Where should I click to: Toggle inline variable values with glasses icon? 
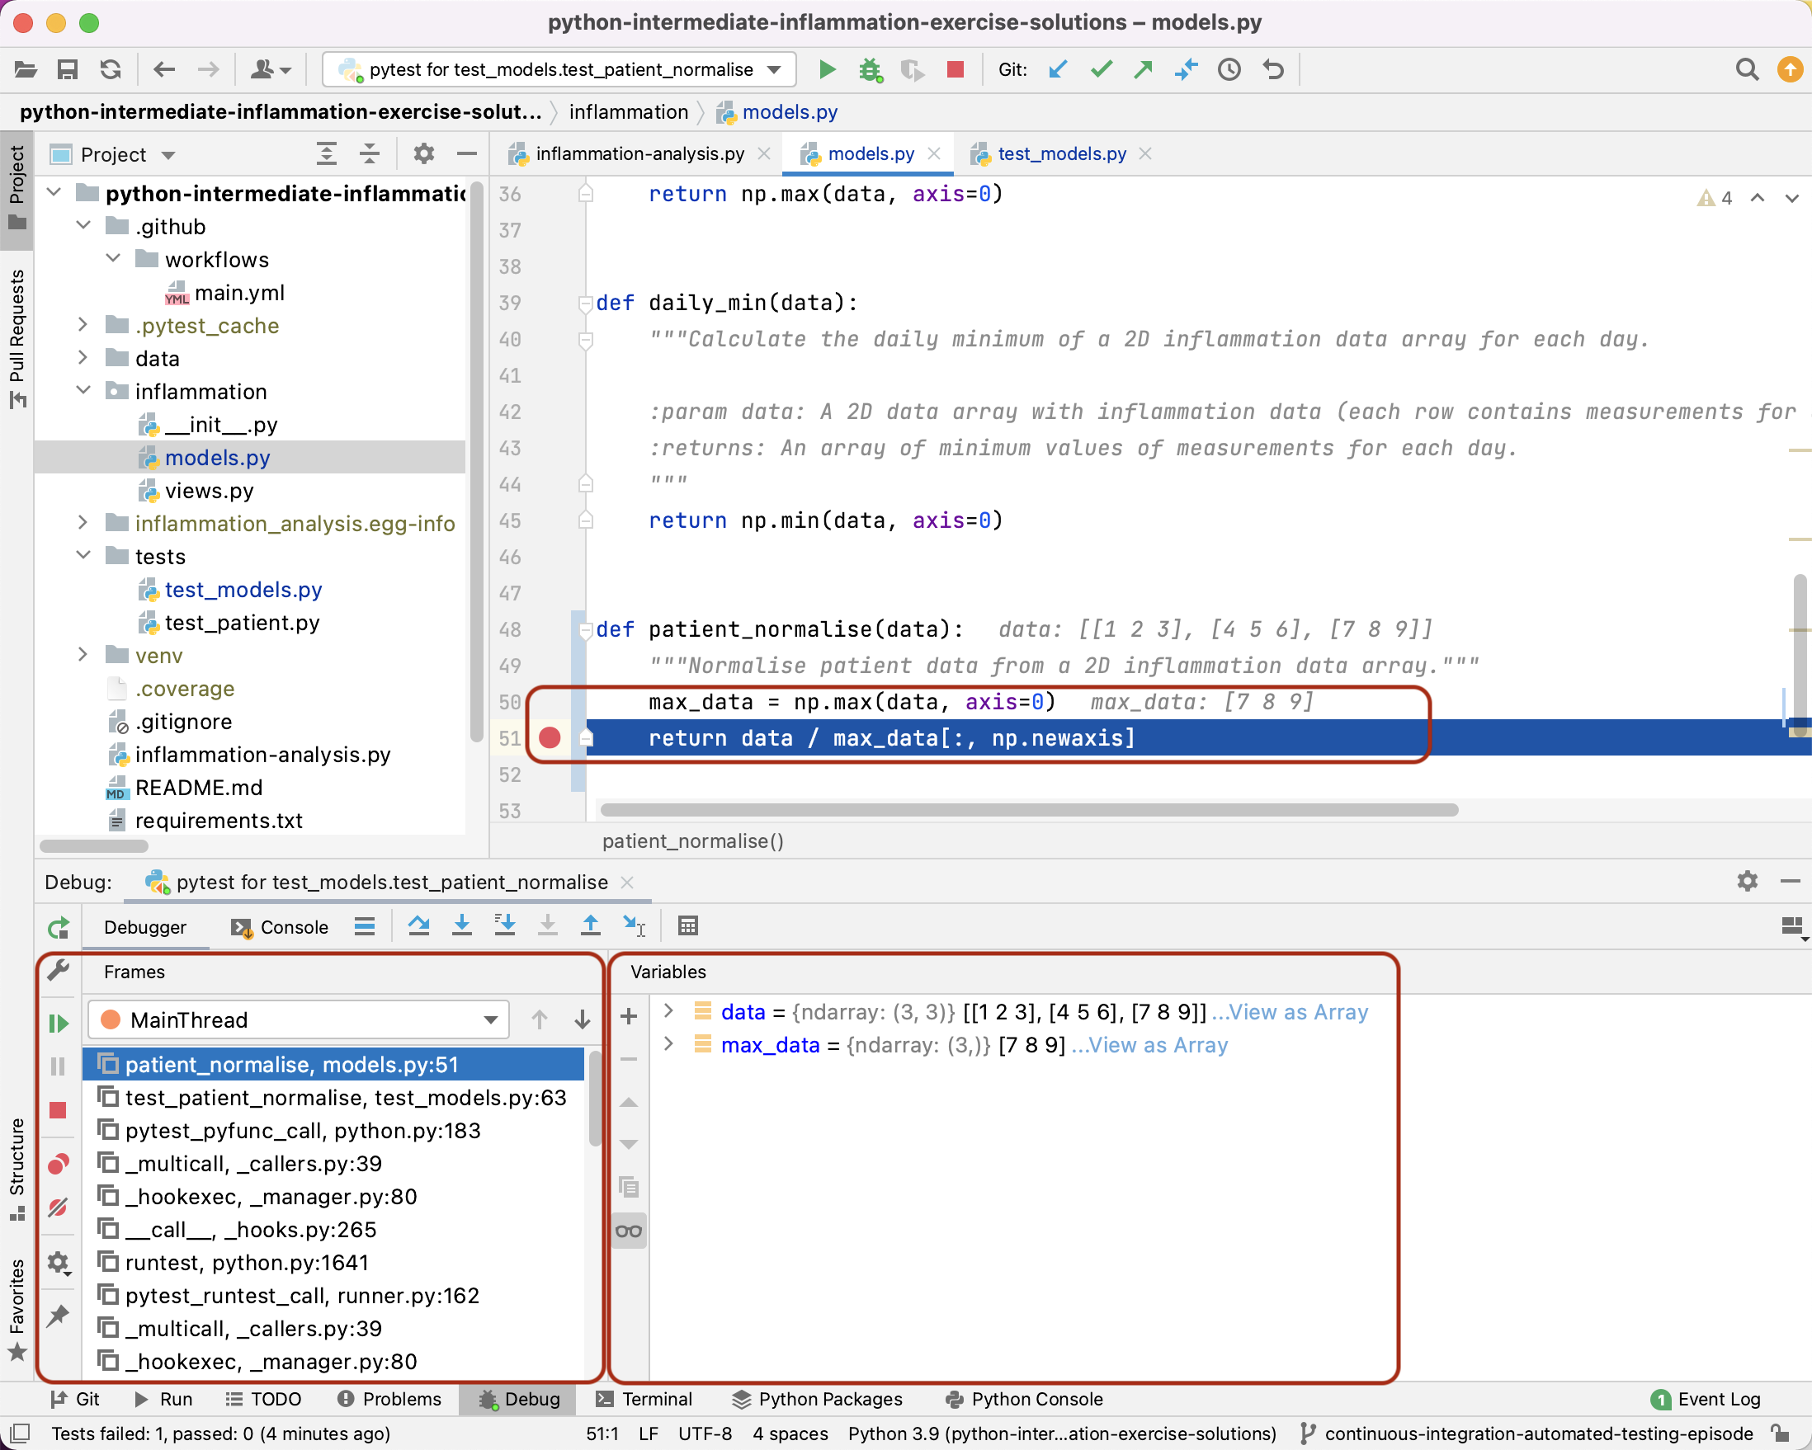coord(628,1231)
